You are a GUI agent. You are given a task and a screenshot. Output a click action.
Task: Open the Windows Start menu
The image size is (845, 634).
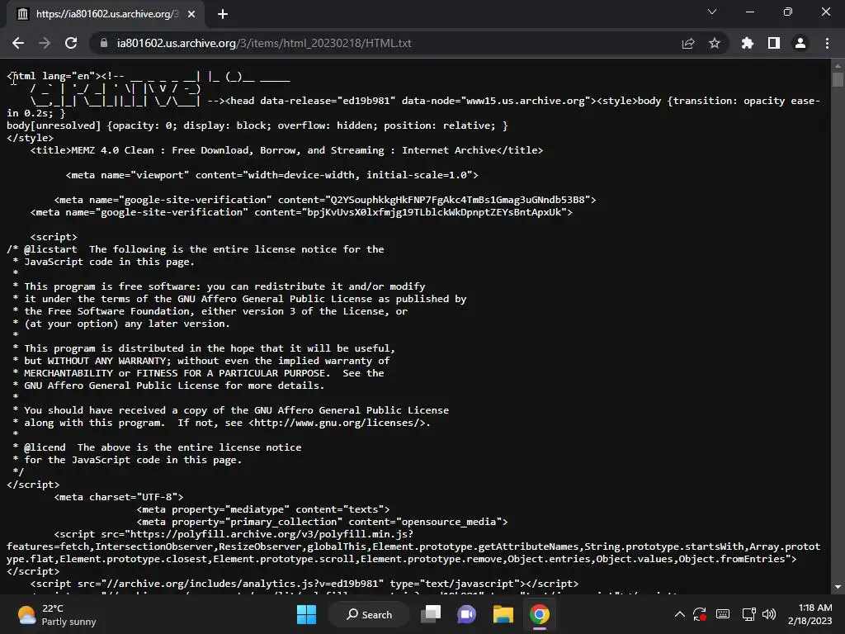click(x=307, y=614)
